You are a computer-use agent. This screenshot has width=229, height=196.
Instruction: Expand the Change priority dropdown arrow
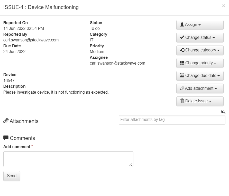click(215, 63)
